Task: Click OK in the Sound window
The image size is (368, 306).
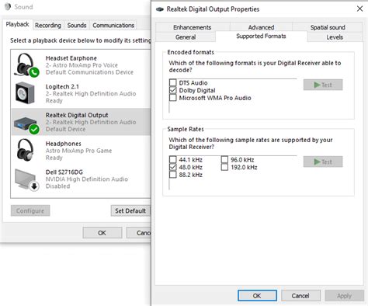Action: click(x=102, y=233)
